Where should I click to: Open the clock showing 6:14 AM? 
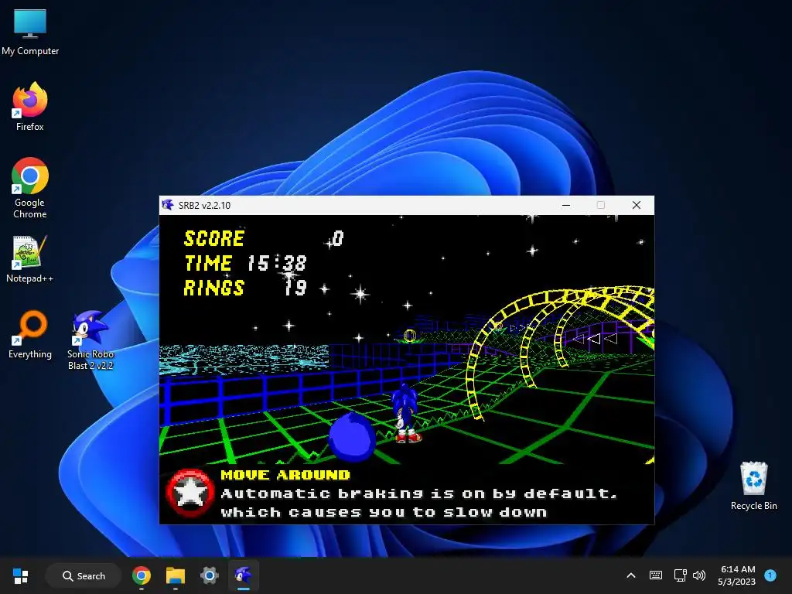coord(737,575)
